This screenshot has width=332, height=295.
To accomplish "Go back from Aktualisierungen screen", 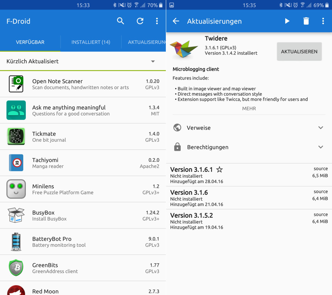I will tap(176, 21).
